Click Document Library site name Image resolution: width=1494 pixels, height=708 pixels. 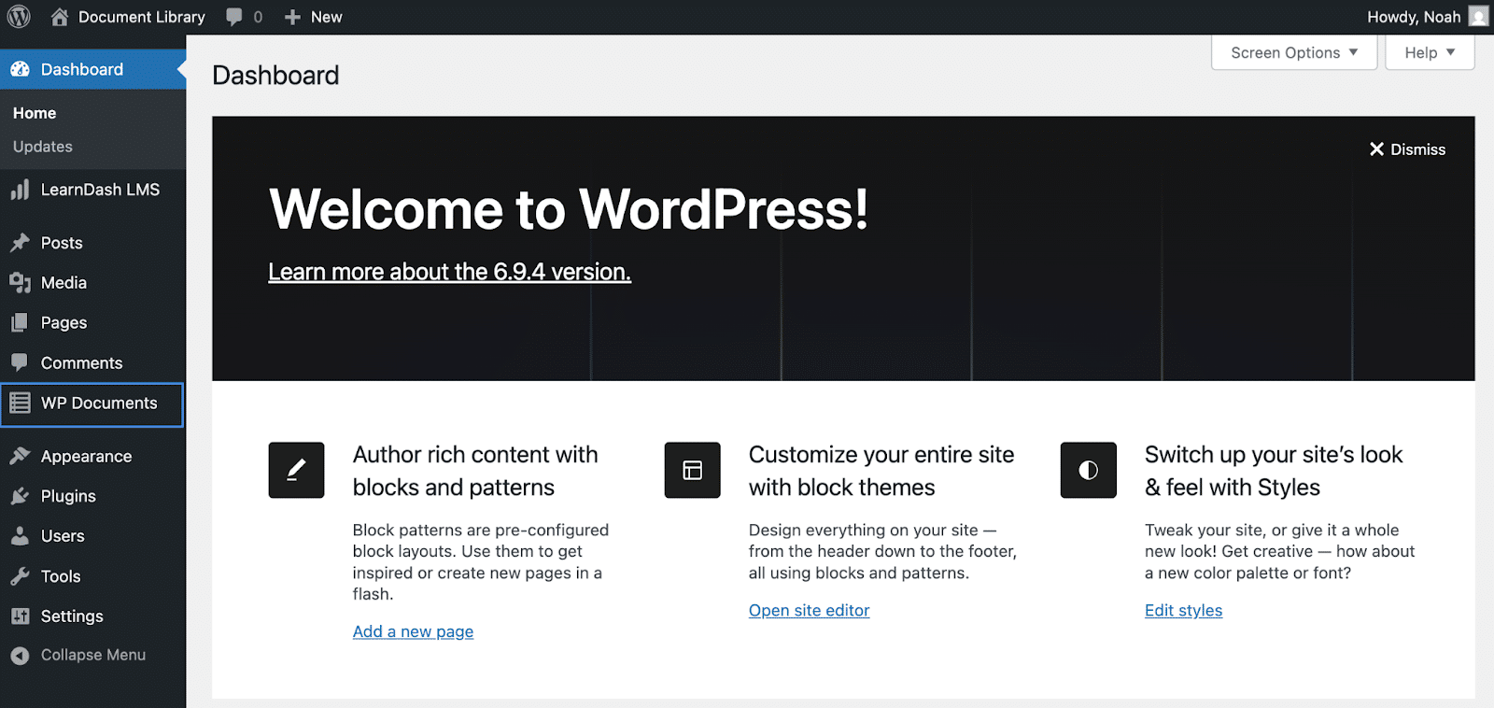[142, 17]
